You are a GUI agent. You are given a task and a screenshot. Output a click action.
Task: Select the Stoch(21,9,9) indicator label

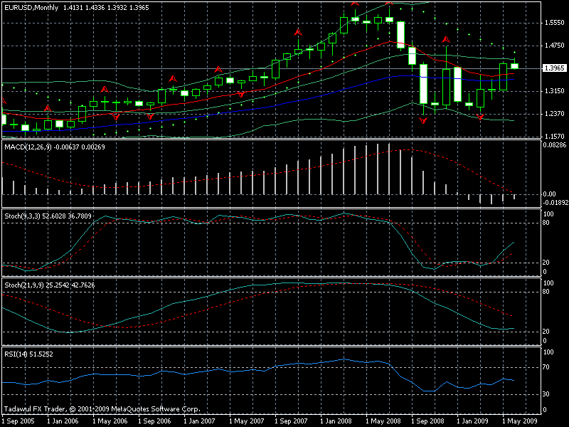[x=49, y=285]
